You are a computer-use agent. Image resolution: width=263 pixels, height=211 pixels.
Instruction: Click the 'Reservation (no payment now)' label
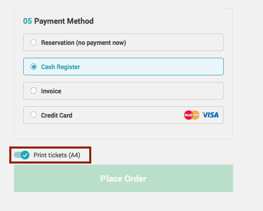point(84,43)
